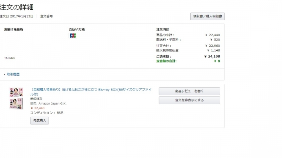Click the upper Blu-ray BOX product thumbnail
Screen dimensions: 282x158
(16, 92)
